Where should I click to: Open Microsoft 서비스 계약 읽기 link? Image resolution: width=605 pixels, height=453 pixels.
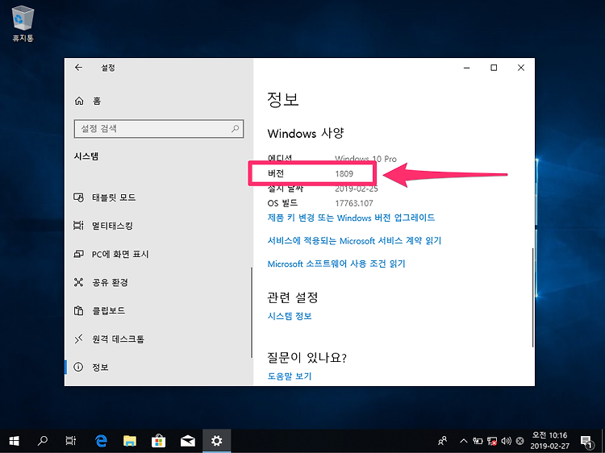coord(354,241)
